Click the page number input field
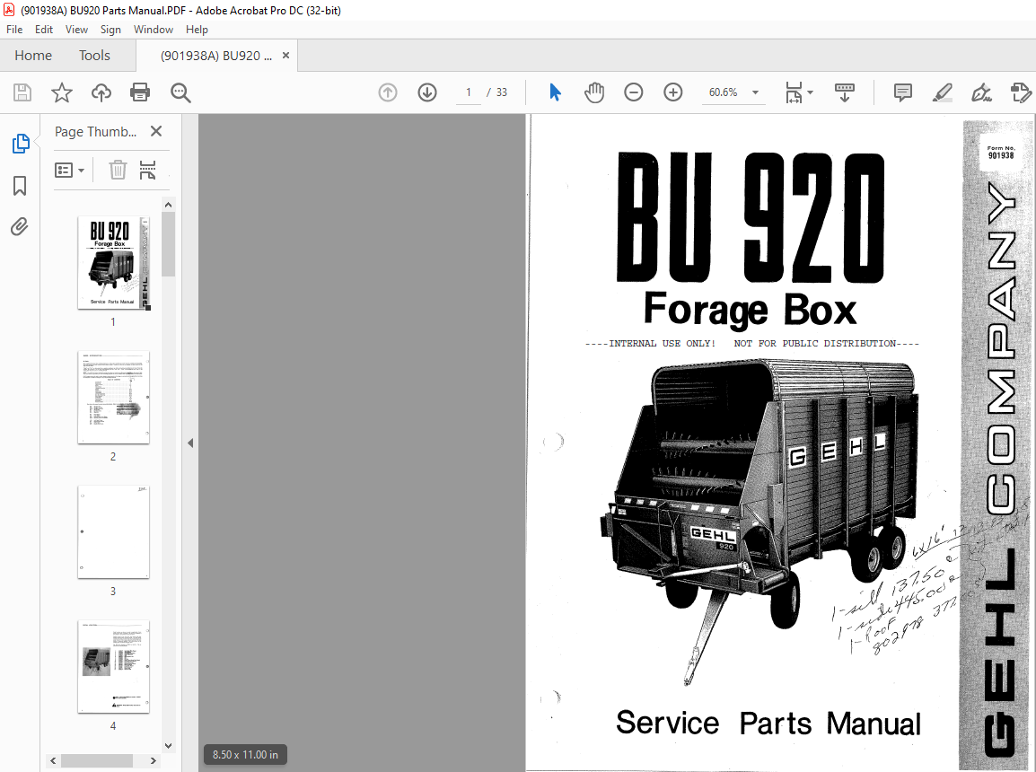Screen dimensions: 1036x772 [469, 92]
